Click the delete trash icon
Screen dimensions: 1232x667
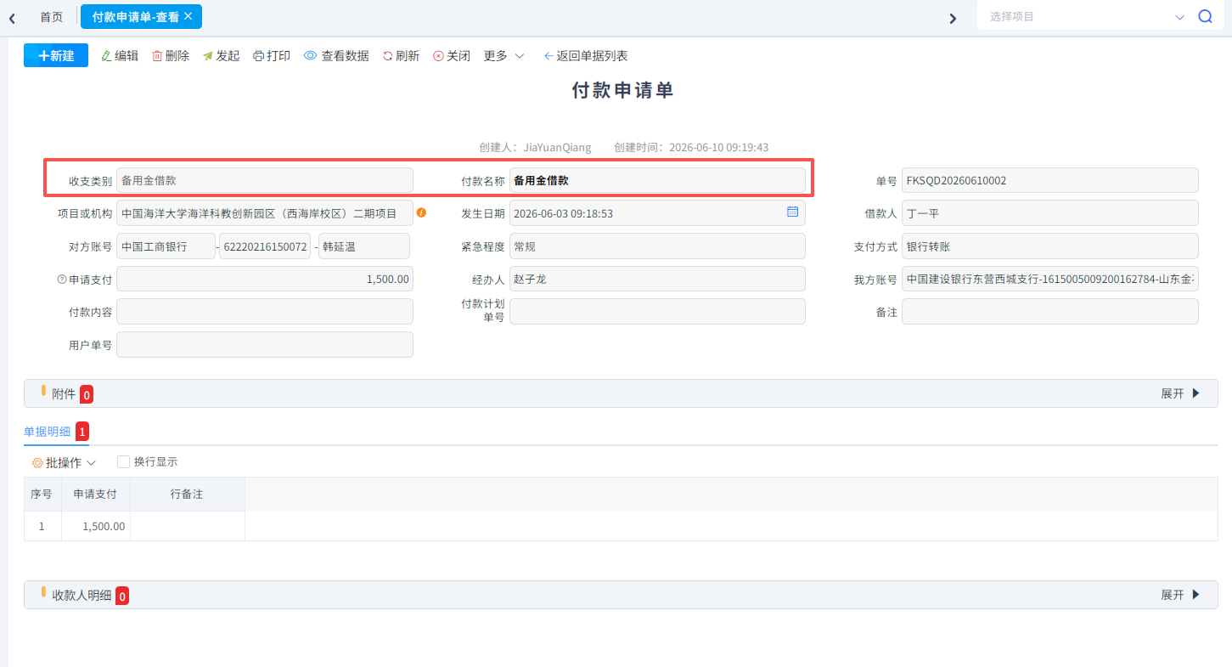pos(157,56)
